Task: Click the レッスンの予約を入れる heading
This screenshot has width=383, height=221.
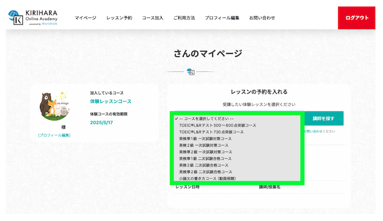Action: [259, 92]
